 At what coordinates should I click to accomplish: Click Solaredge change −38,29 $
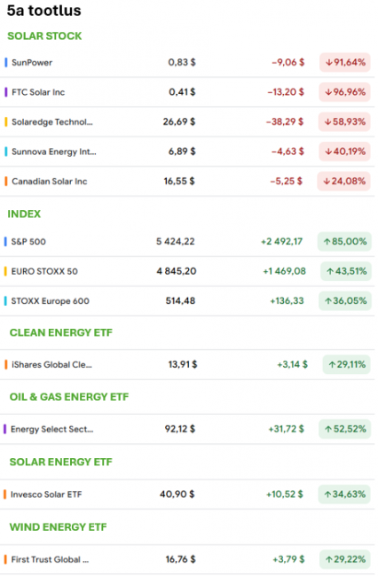tap(285, 122)
